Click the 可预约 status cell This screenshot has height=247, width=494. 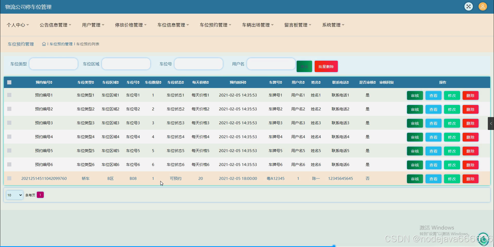pyautogui.click(x=175, y=178)
